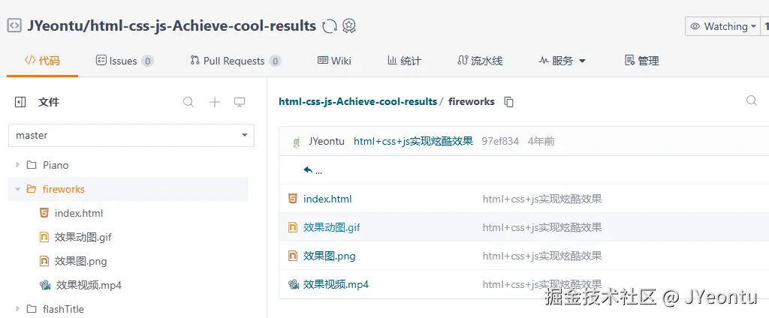Collapse the fireworks folder in tree
The width and height of the screenshot is (769, 318).
tap(18, 189)
